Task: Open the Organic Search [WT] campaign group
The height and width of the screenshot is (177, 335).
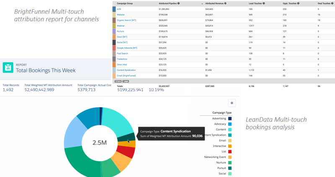Action: (x=126, y=20)
